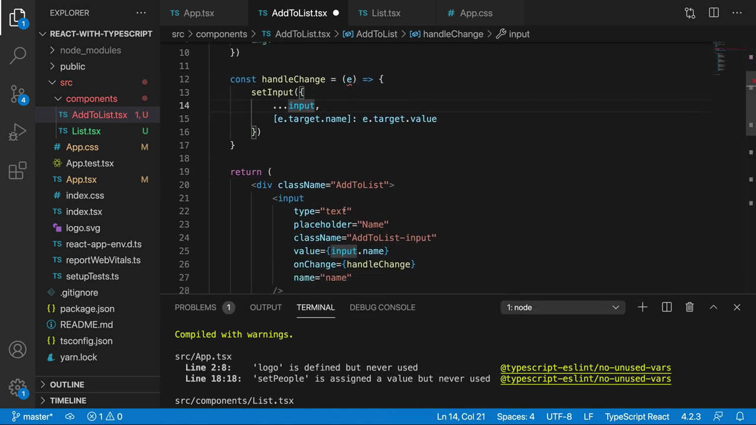This screenshot has height=425, width=756.
Task: Click the Open Changes icon in editor toolbar
Action: click(x=690, y=13)
